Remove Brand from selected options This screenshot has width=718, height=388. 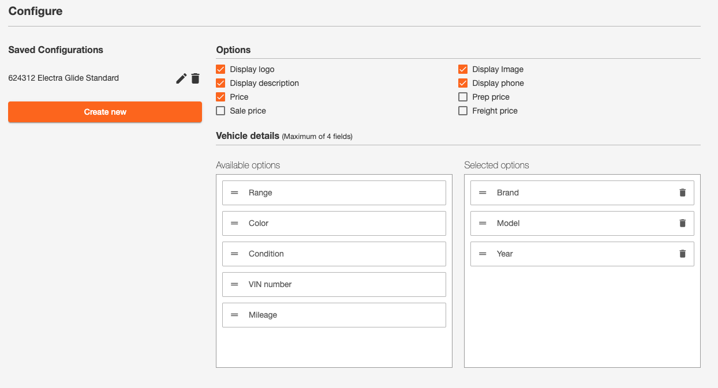point(682,193)
